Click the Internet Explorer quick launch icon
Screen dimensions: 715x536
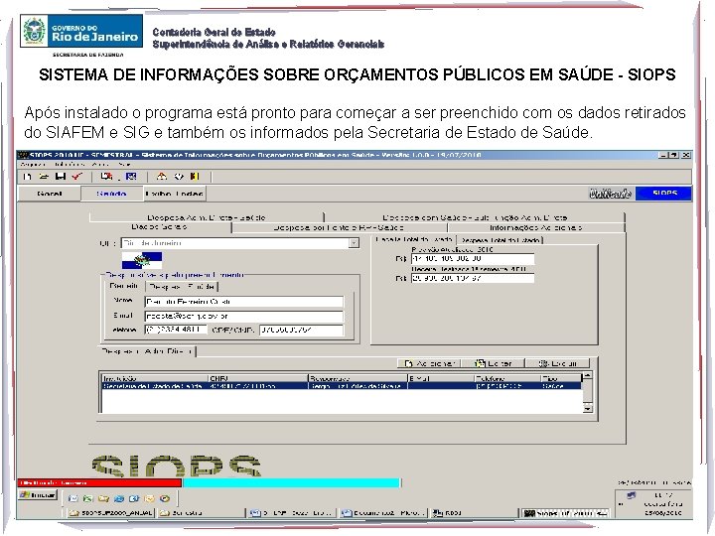[x=119, y=498]
